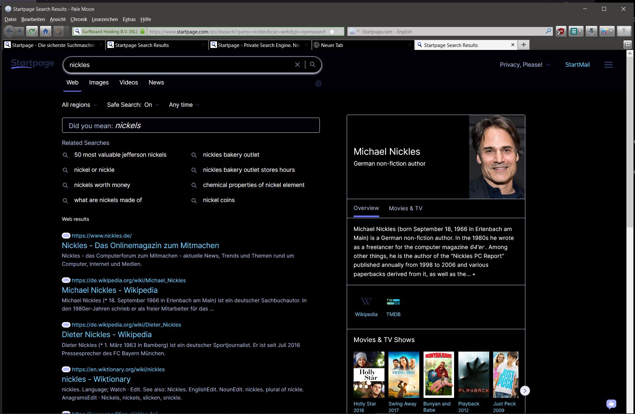Click the browser back arrow button
The height and width of the screenshot is (414, 635).
pos(9,32)
